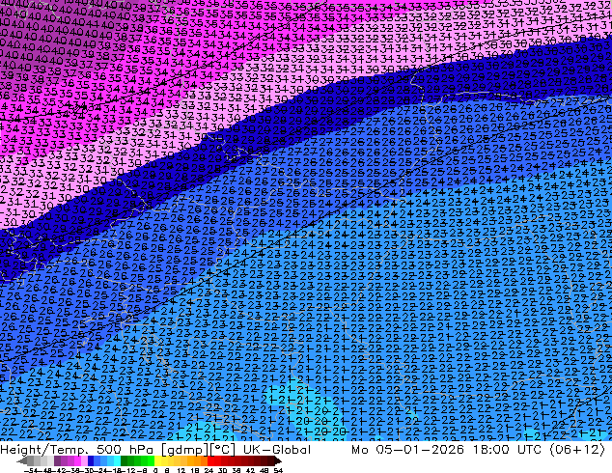Select the cyan legend swatch at -18

pos(117,460)
